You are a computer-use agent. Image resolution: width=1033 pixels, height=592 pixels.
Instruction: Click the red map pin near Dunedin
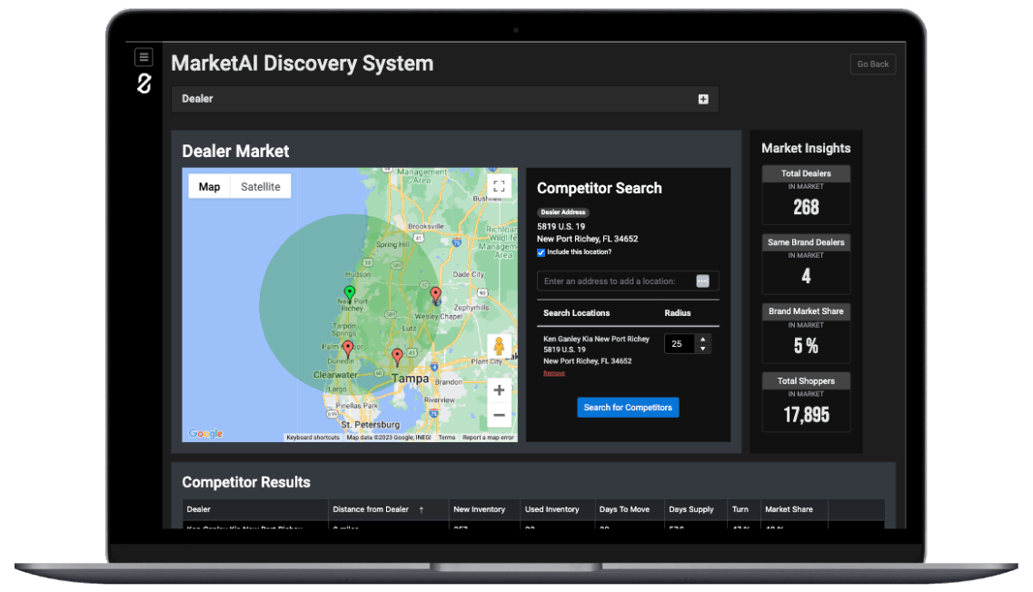click(348, 349)
